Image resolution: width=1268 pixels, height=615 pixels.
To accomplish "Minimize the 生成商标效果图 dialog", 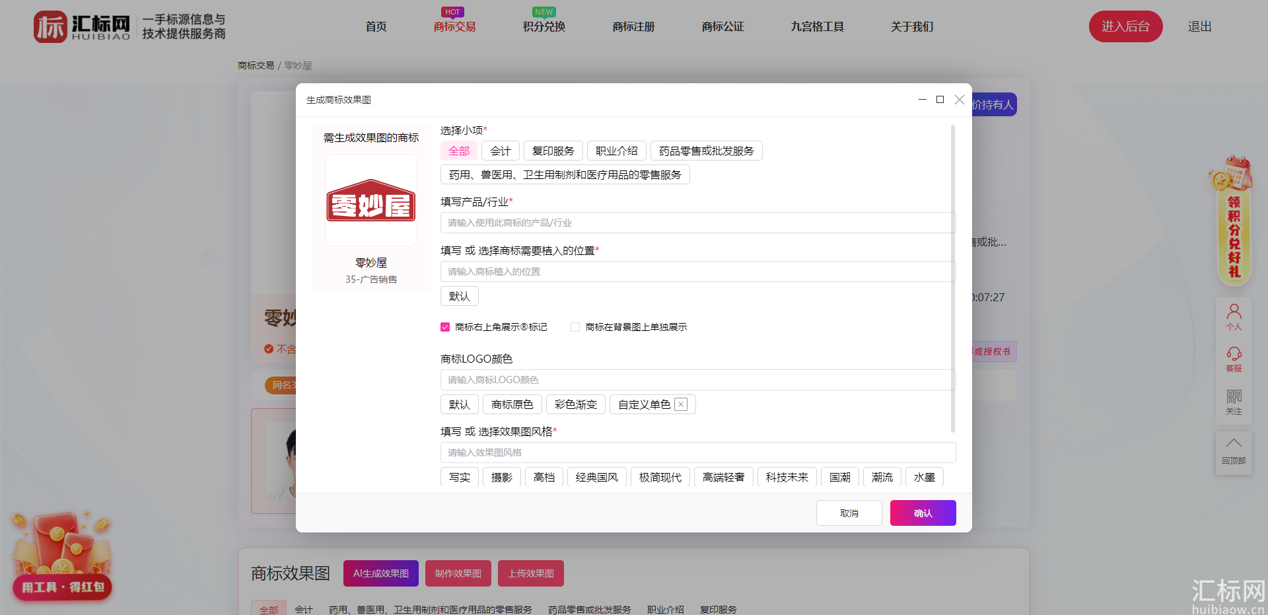I will [x=922, y=100].
